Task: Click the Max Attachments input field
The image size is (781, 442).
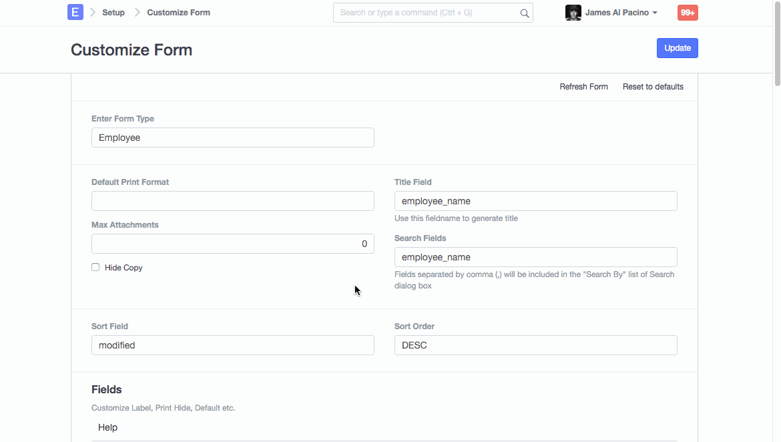Action: tap(232, 244)
